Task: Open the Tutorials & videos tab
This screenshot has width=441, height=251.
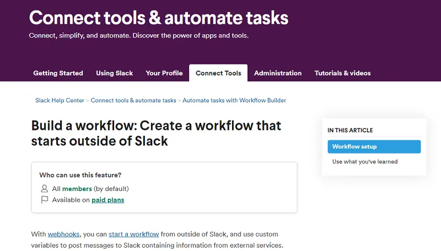Action: [x=342, y=73]
